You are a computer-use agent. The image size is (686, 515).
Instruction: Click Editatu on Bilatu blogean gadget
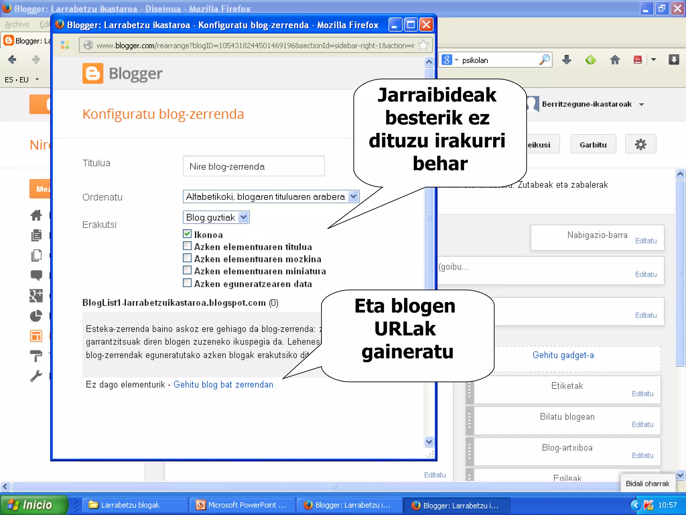pyautogui.click(x=642, y=424)
